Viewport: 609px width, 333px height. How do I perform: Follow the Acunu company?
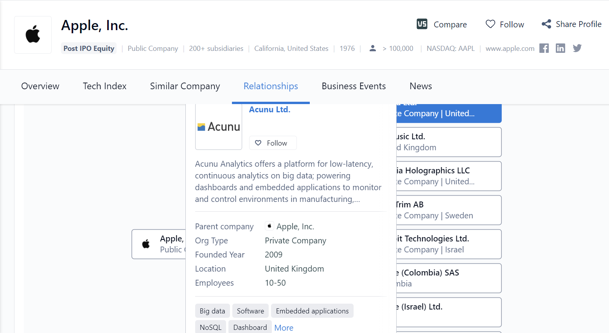click(273, 143)
